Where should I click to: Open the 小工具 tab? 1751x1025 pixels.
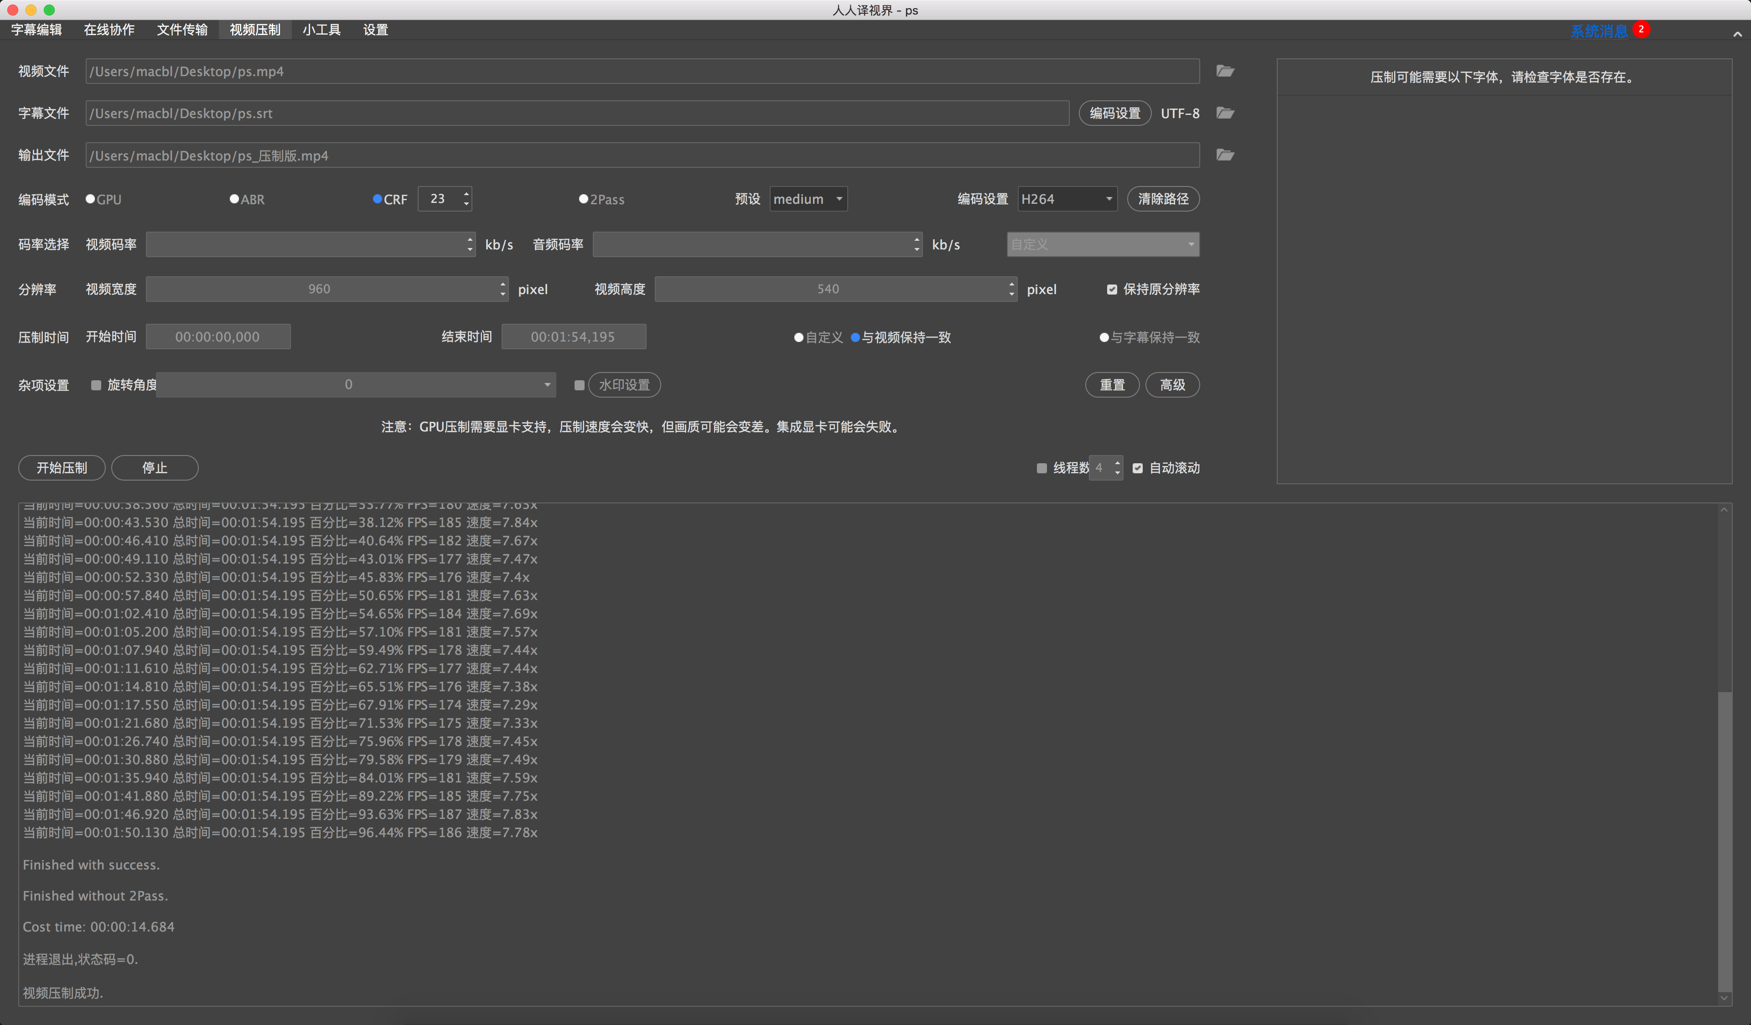tap(322, 29)
